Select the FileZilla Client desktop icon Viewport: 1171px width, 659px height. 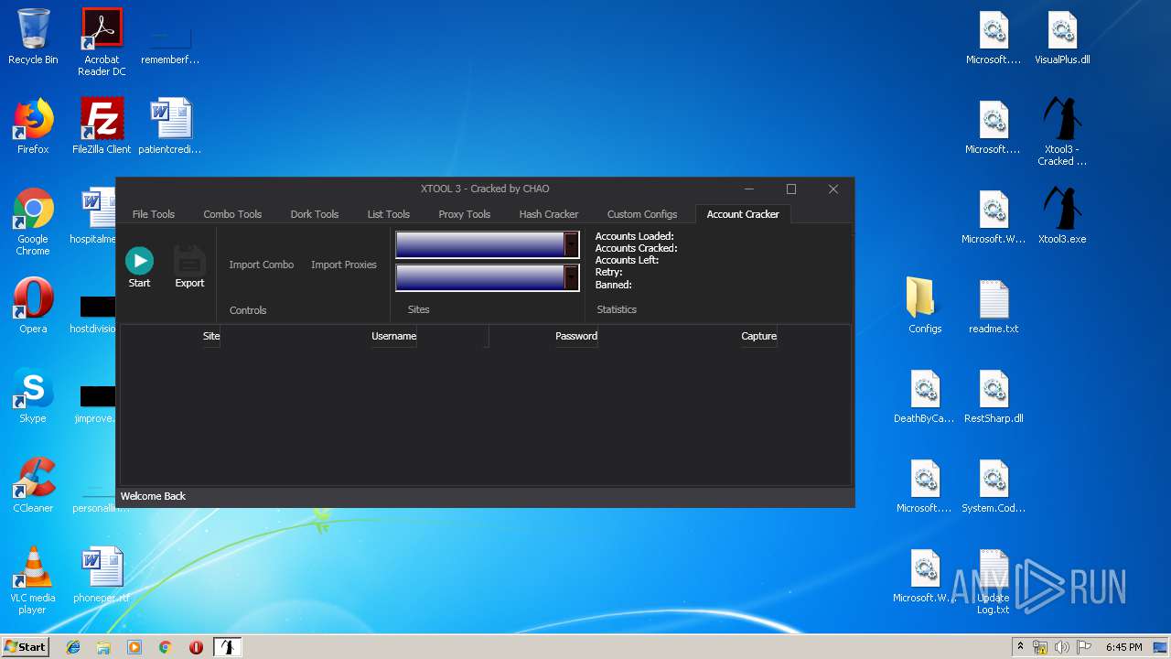(102, 126)
